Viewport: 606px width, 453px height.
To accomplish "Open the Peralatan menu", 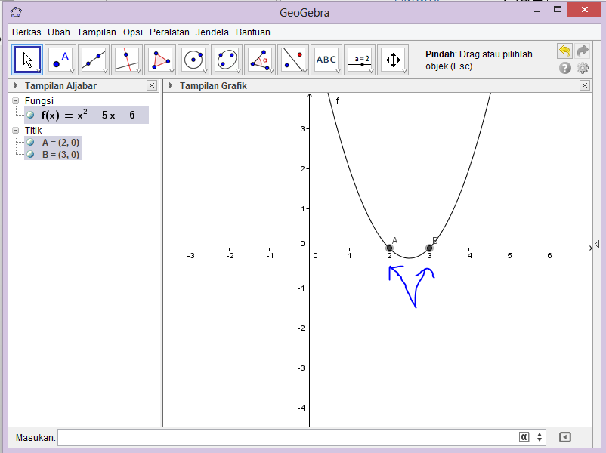I will (x=169, y=32).
